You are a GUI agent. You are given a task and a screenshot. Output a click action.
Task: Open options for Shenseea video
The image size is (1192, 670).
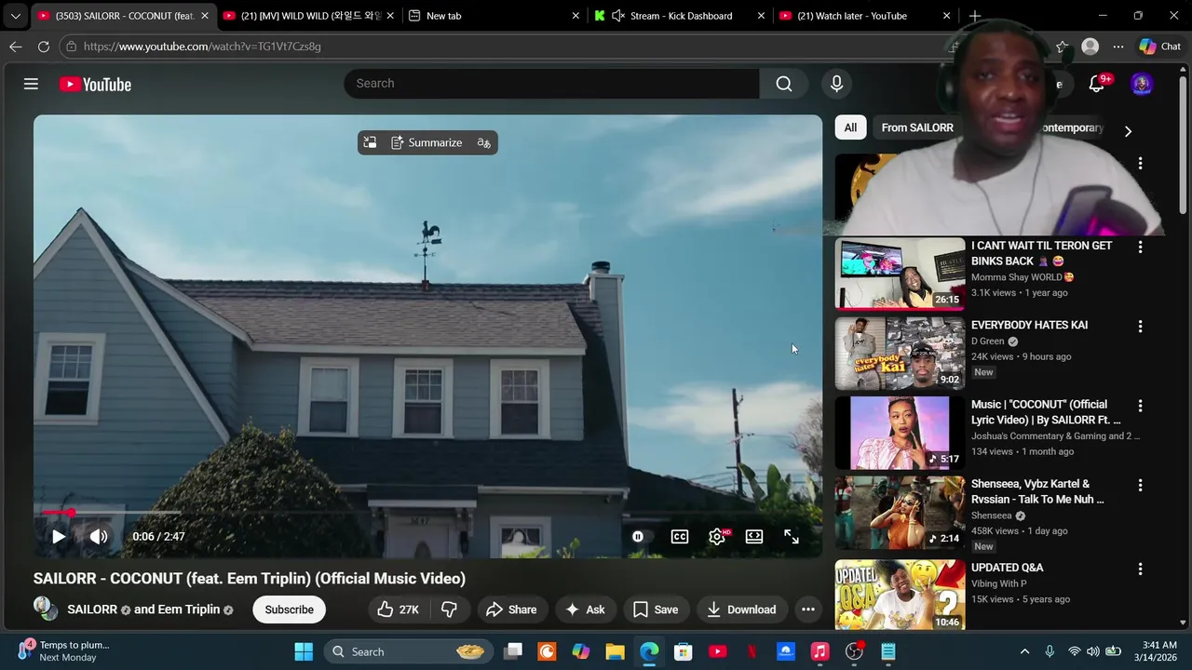(1140, 485)
